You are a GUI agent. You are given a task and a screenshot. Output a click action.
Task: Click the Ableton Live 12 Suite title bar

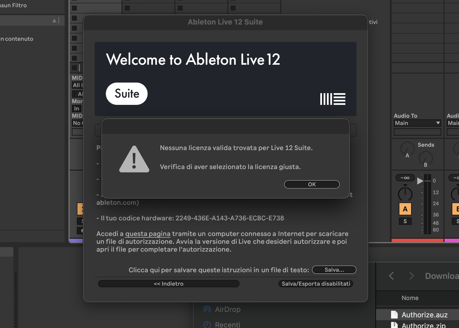(225, 22)
